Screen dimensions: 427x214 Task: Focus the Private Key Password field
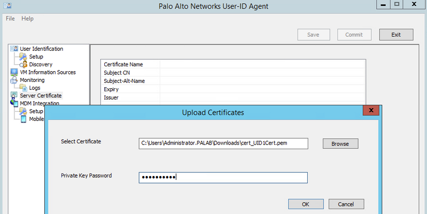pyautogui.click(x=223, y=178)
